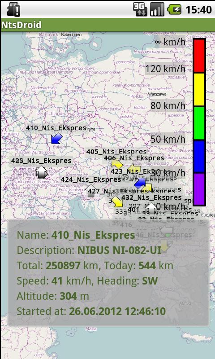Tap the 120 km/h legend label
The image size is (215, 359).
(165, 69)
